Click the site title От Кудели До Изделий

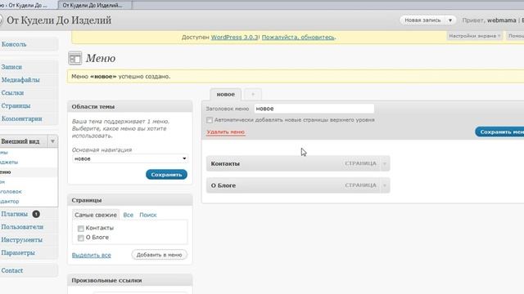tap(59, 20)
